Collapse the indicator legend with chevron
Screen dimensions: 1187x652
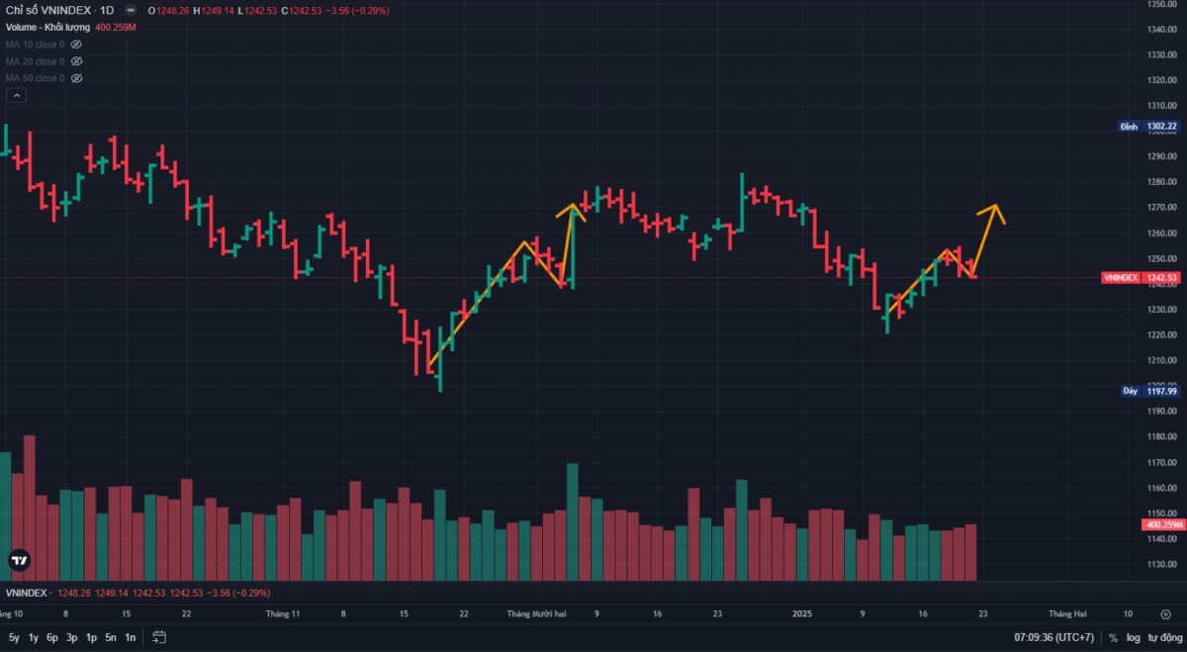(x=16, y=95)
